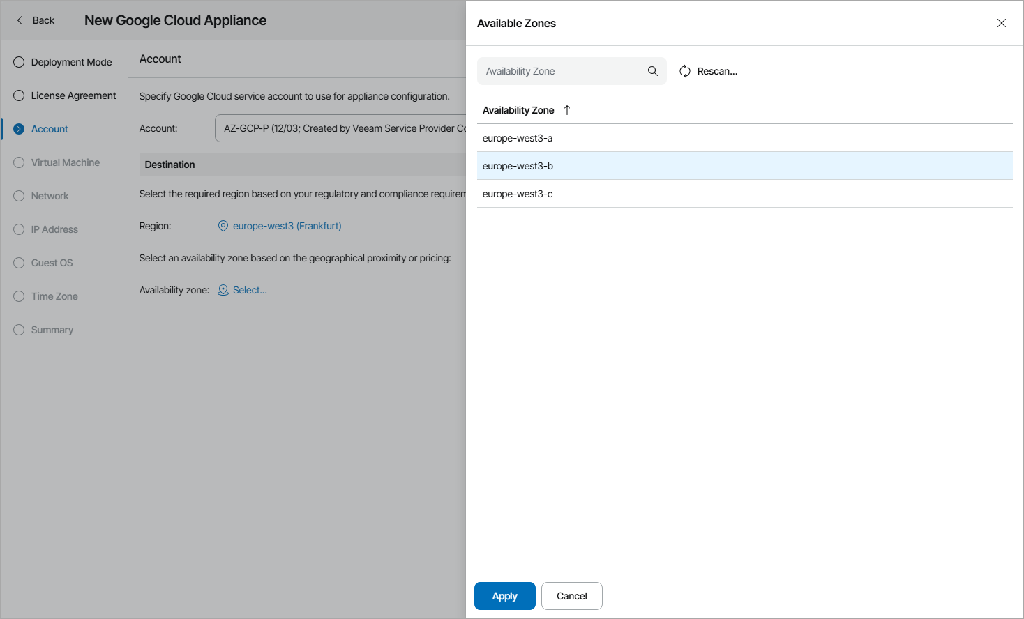Select the License Agreement step circle
This screenshot has height=619, width=1024.
coord(19,95)
